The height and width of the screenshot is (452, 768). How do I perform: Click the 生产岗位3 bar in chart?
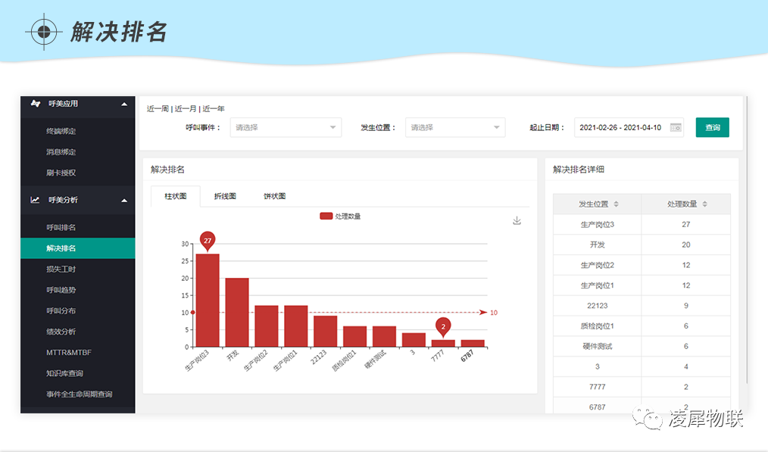coord(208,300)
